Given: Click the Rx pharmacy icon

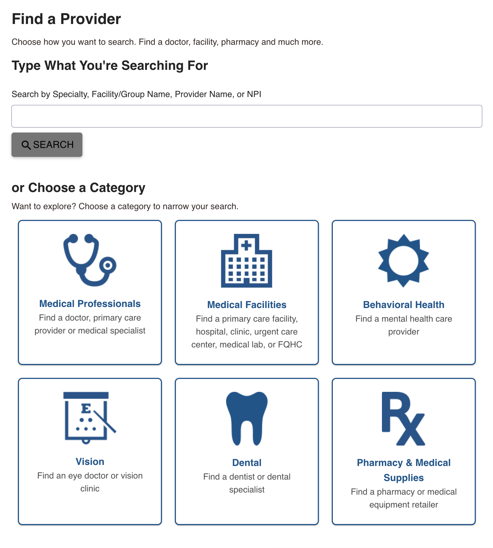Looking at the screenshot, I should pyautogui.click(x=403, y=419).
